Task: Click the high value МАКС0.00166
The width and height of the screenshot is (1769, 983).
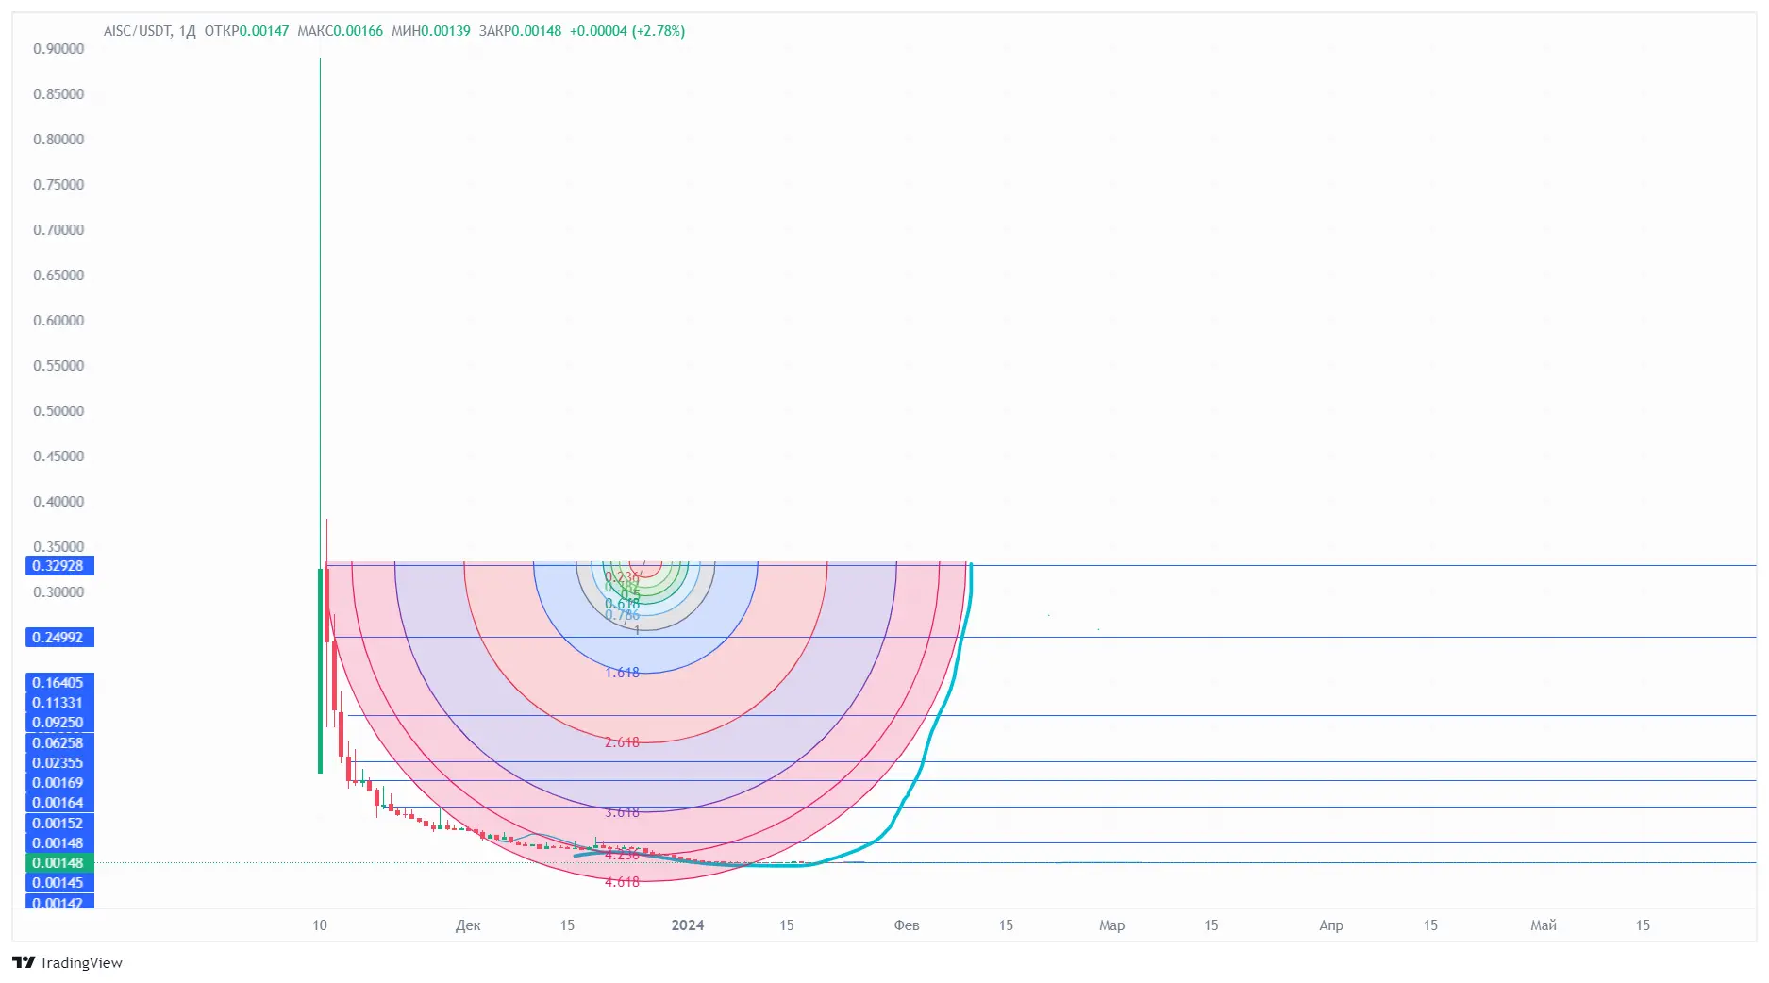Action: coord(340,31)
